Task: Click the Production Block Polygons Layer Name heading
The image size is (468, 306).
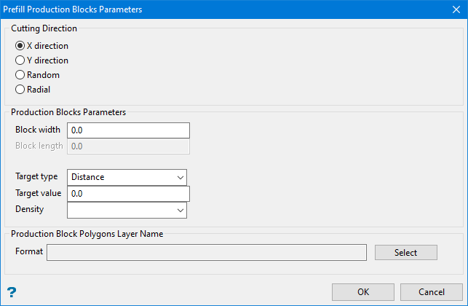Action: pos(87,234)
